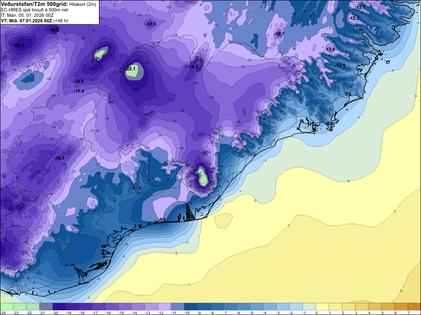The height and width of the screenshot is (315, 421).
Task: Select the dark blue legend swatch between -10 and -9
Action: tap(191, 307)
